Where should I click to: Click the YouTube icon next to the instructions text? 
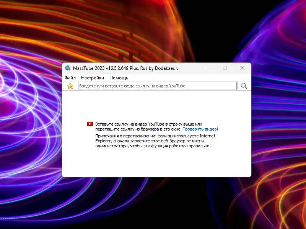[x=90, y=124]
